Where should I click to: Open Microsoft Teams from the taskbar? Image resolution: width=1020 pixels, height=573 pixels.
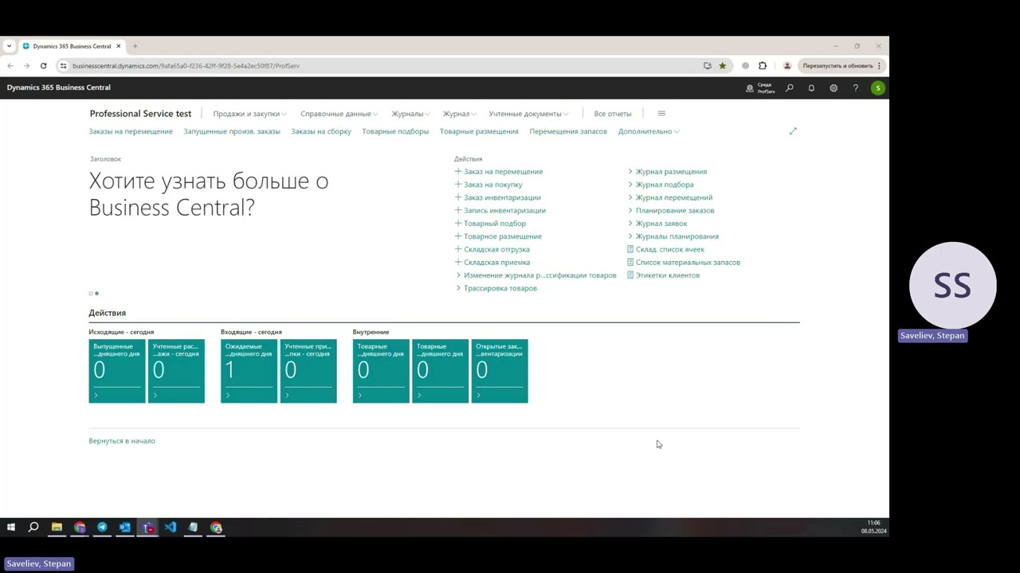point(148,528)
